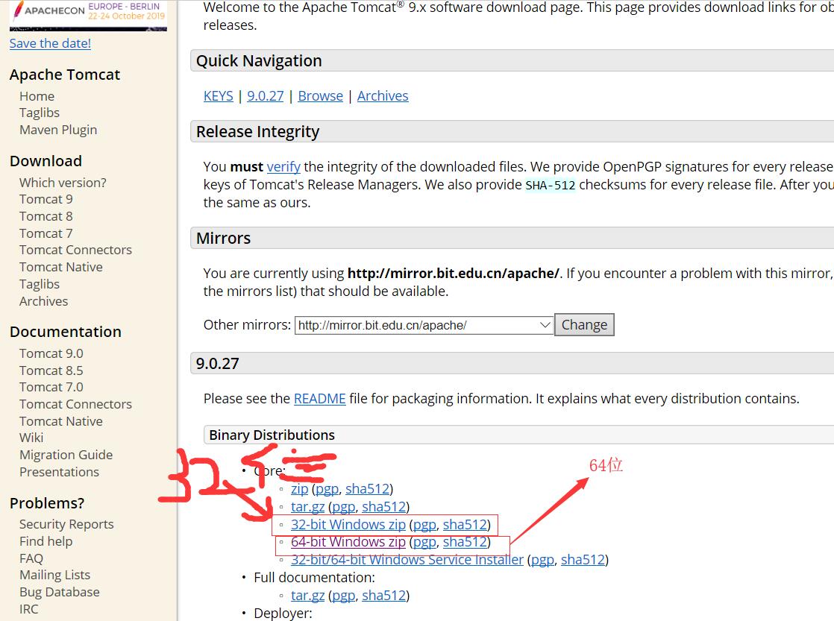The image size is (834, 621).
Task: Open sha512 checksum for Core tar.gz
Action: (384, 507)
